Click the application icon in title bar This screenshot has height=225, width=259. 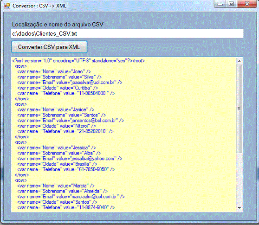7,6
